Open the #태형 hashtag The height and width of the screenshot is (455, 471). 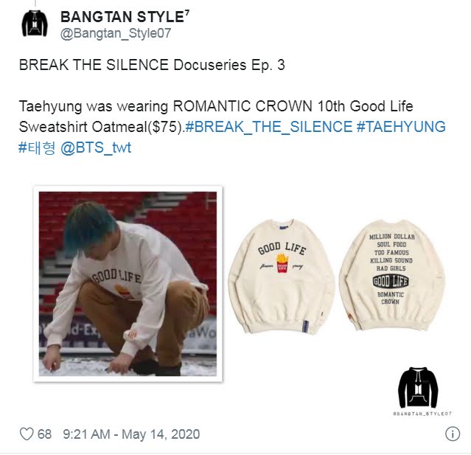(x=37, y=147)
